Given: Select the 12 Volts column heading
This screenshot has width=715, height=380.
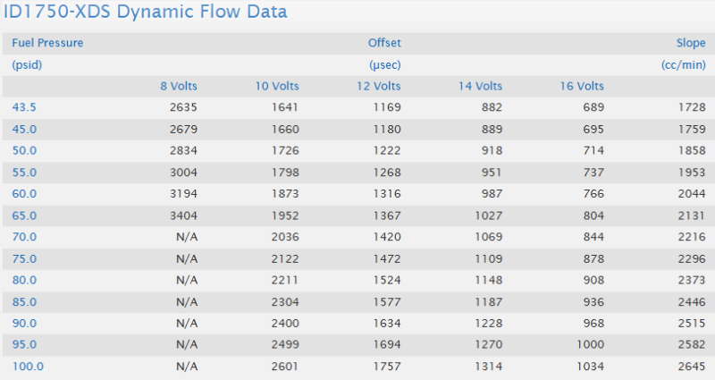Looking at the screenshot, I should (379, 87).
